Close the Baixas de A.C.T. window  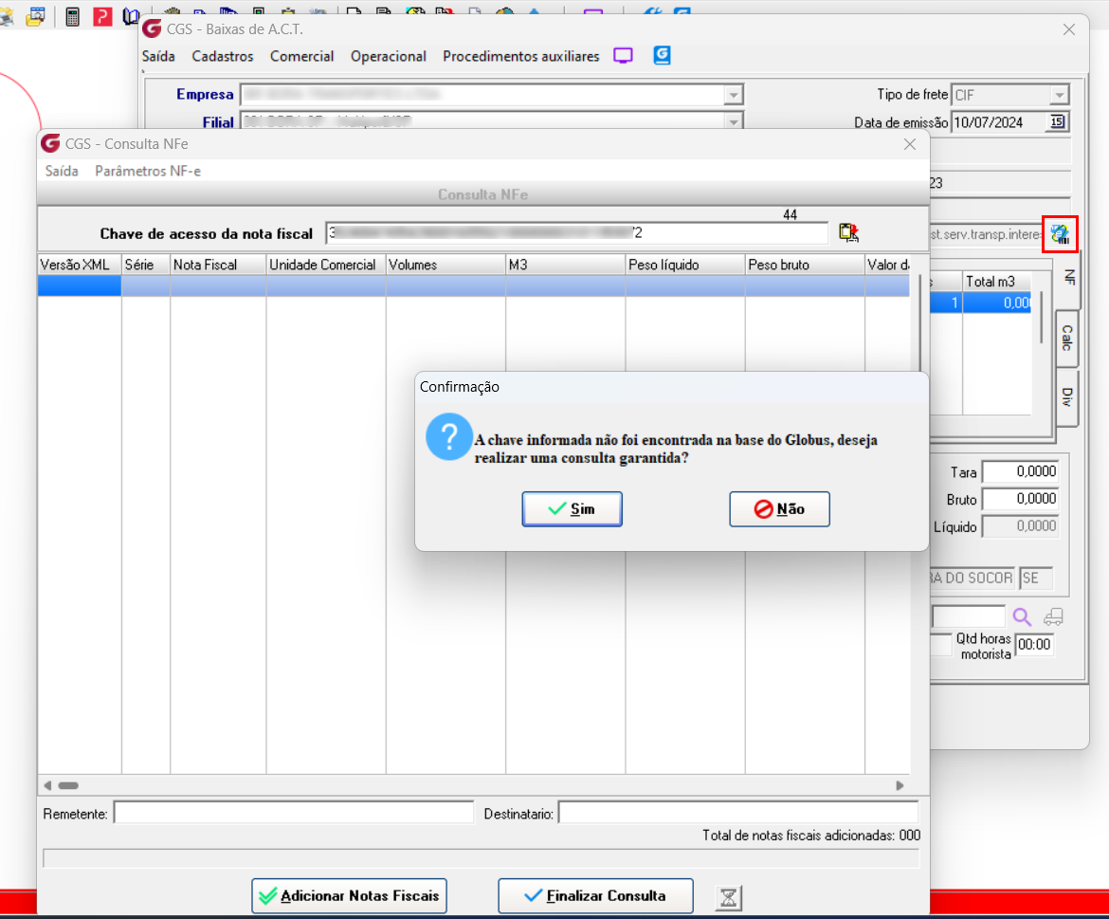[1068, 29]
